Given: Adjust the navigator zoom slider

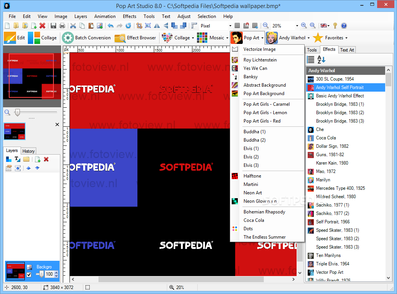Looking at the screenshot, I should [17, 112].
